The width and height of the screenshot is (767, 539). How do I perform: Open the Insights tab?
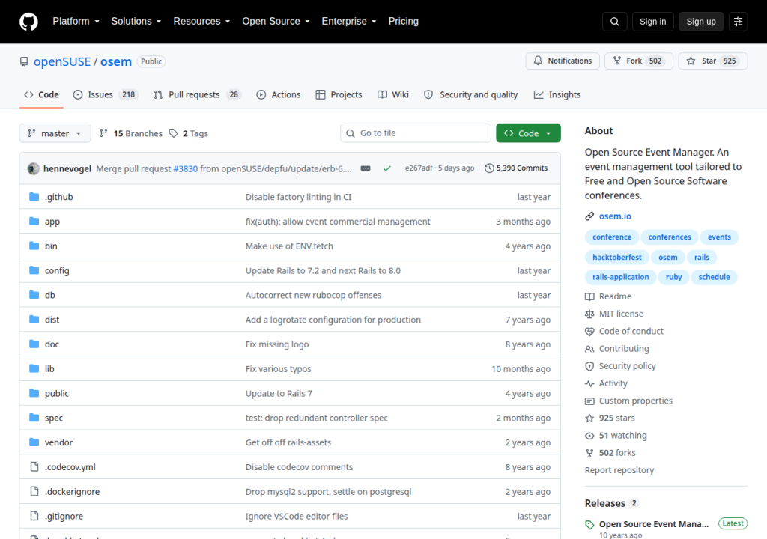(x=557, y=94)
